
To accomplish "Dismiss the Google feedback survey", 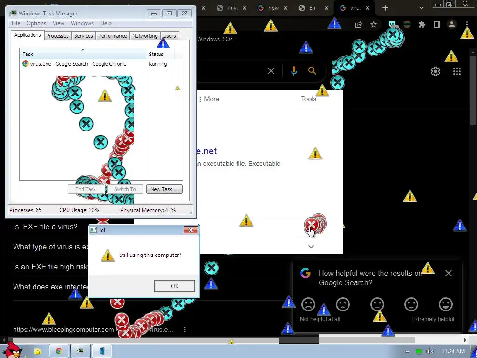I will tap(449, 273).
